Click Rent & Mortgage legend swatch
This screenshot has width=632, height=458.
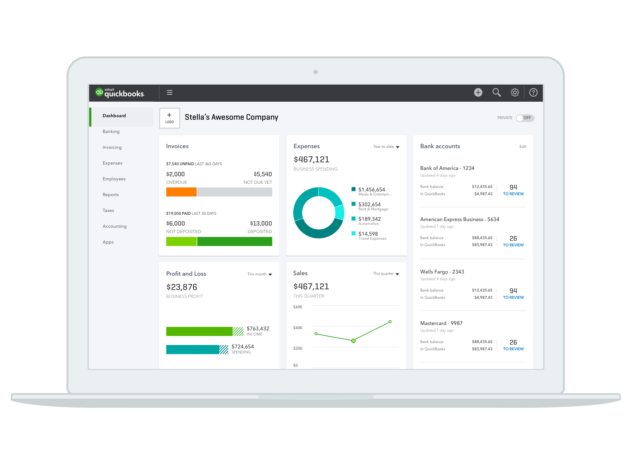point(354,204)
